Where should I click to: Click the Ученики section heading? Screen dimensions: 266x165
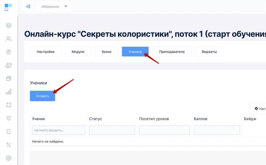[38, 83]
